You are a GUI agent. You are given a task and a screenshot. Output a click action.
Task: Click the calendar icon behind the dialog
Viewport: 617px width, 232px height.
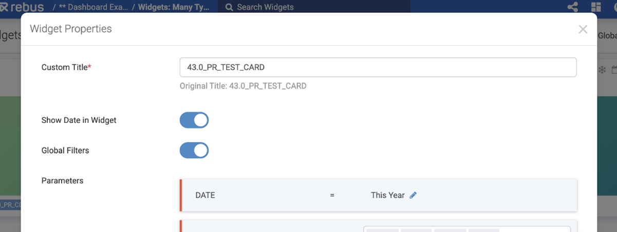[x=613, y=70]
